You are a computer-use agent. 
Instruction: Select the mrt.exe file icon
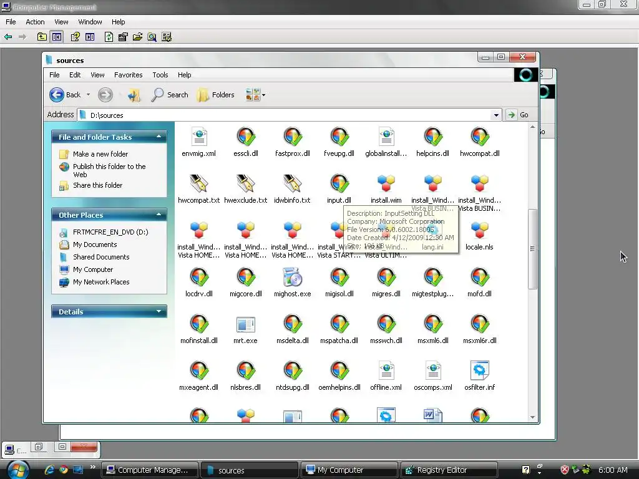(x=246, y=324)
